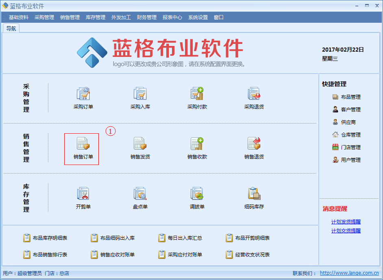Open the www.lange.com.cn website link

click(x=349, y=273)
